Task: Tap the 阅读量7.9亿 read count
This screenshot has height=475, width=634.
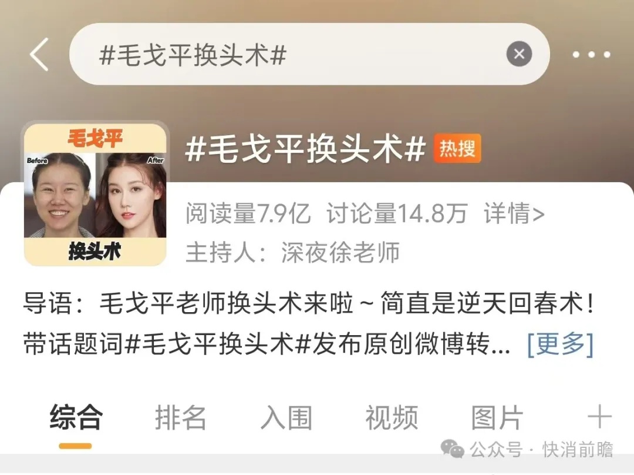Action: coord(248,213)
